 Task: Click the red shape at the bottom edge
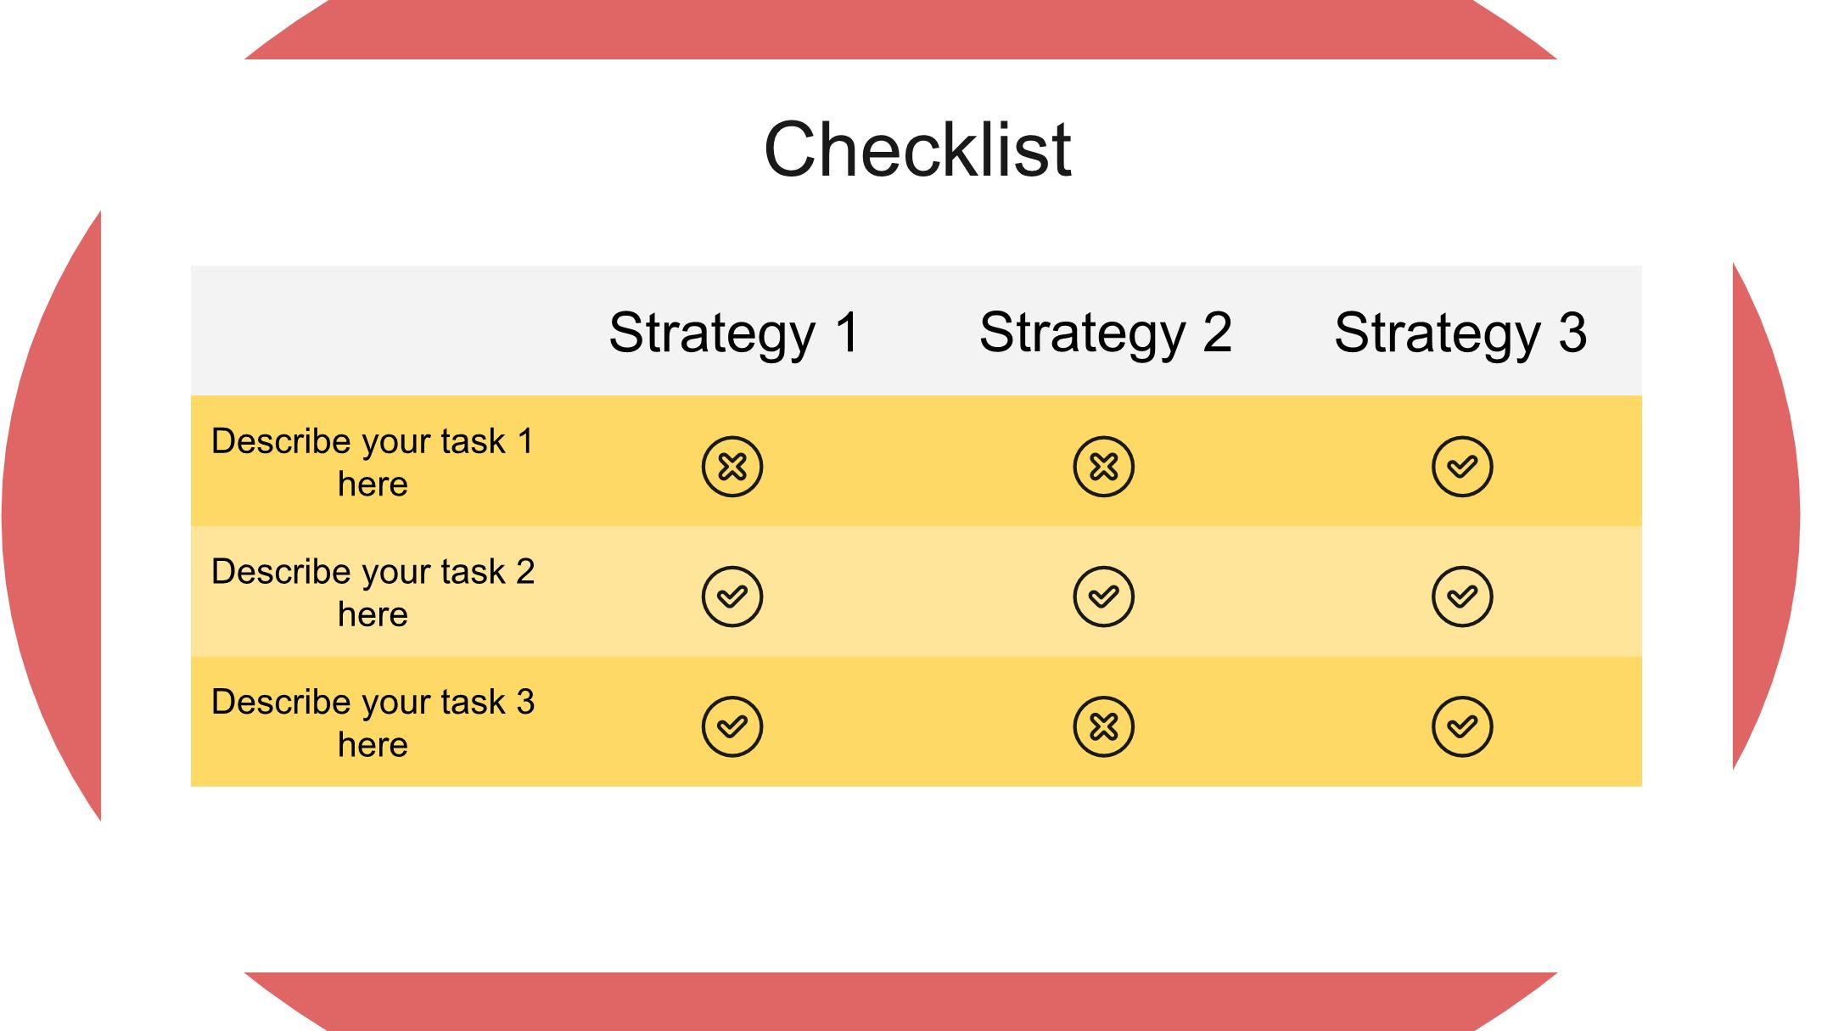pyautogui.click(x=900, y=1001)
